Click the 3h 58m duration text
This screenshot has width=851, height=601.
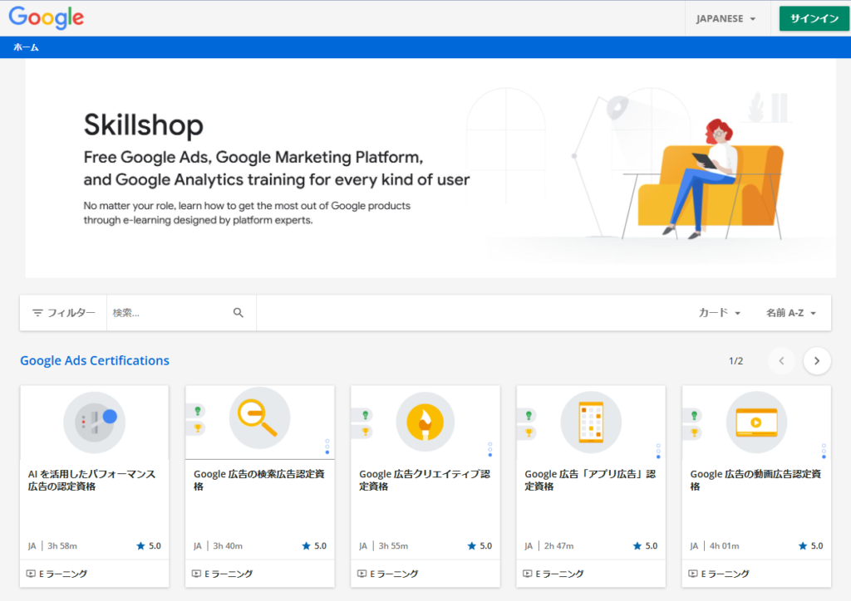point(62,545)
